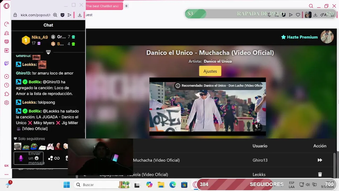
Task: Click BotRix name on the 'ha saltado' message
Action: pyautogui.click(x=34, y=111)
